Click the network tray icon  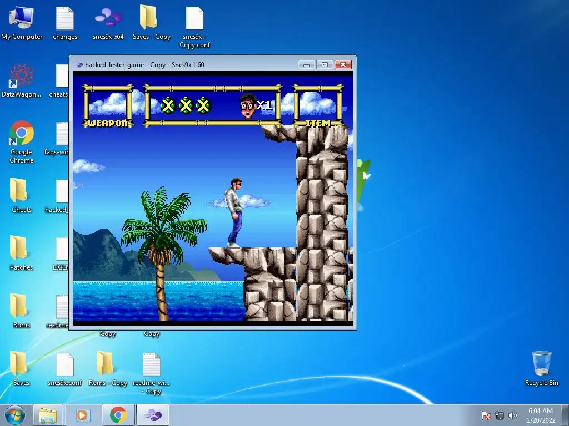tap(500, 415)
